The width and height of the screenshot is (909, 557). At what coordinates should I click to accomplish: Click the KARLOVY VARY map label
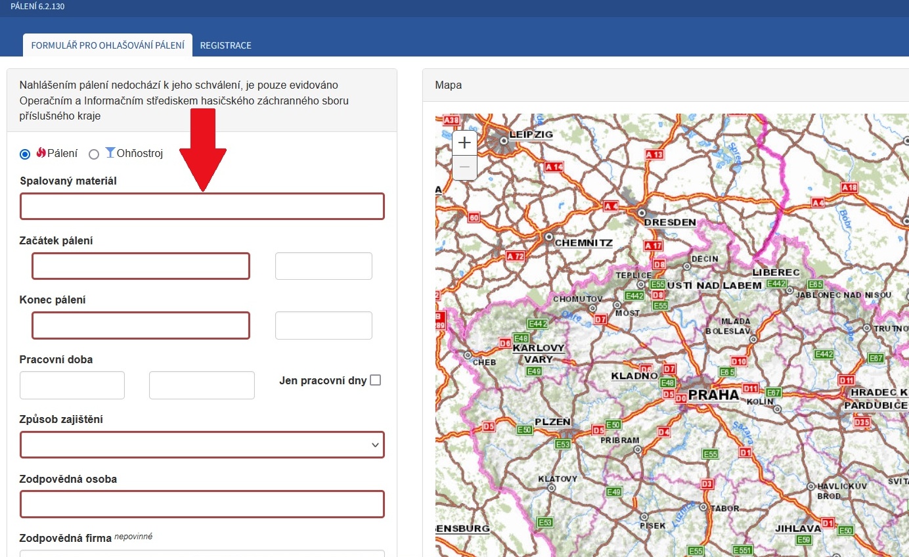[x=539, y=353]
